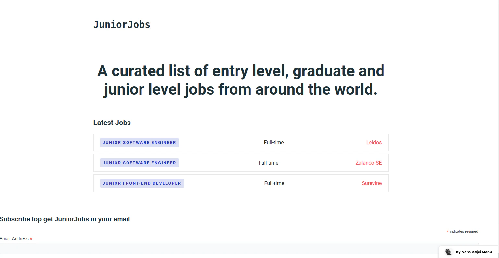Click the curated jobs headline text
This screenshot has width=499, height=258.
click(x=240, y=80)
